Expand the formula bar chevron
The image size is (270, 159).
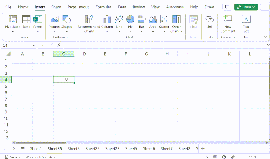268,45
